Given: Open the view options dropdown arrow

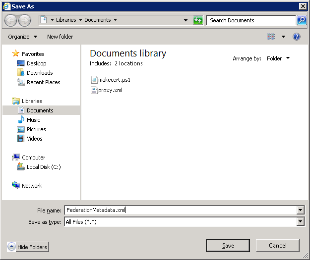Looking at the screenshot, I should (284, 37).
